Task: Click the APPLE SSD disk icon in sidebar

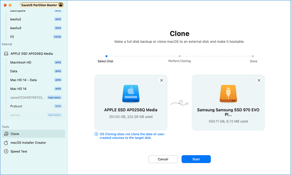Action: pyautogui.click(x=6, y=54)
